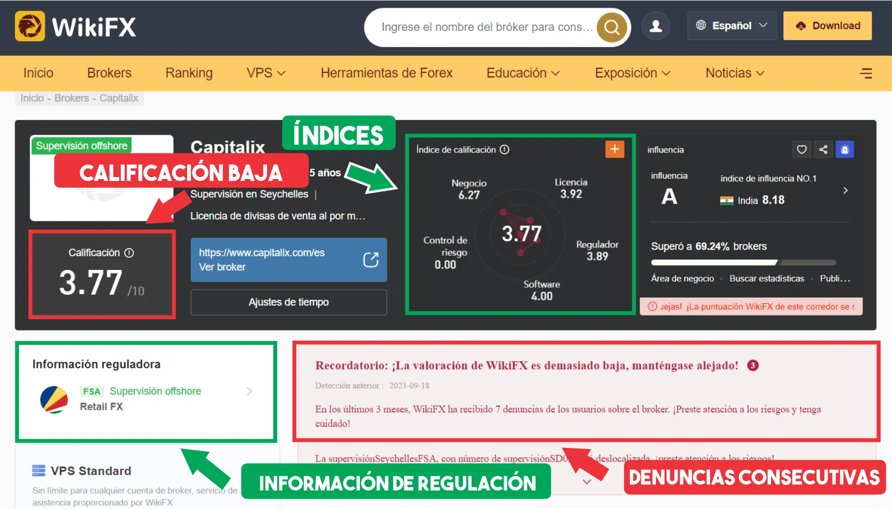Click the blue alert report icon
The height and width of the screenshot is (509, 892).
[x=845, y=150]
